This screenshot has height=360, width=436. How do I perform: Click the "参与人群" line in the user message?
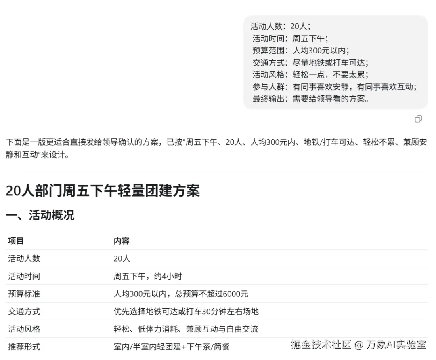[335, 87]
